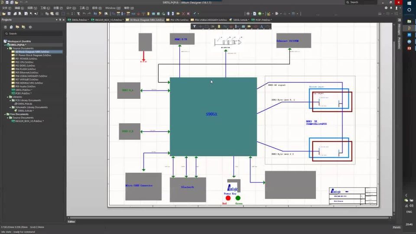Open P03 DDR3.SchDoc in the tree

point(25,65)
